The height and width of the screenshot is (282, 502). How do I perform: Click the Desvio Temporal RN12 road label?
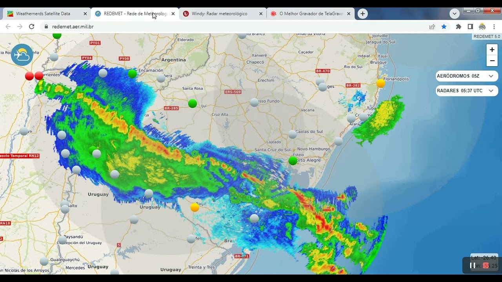tap(20, 156)
